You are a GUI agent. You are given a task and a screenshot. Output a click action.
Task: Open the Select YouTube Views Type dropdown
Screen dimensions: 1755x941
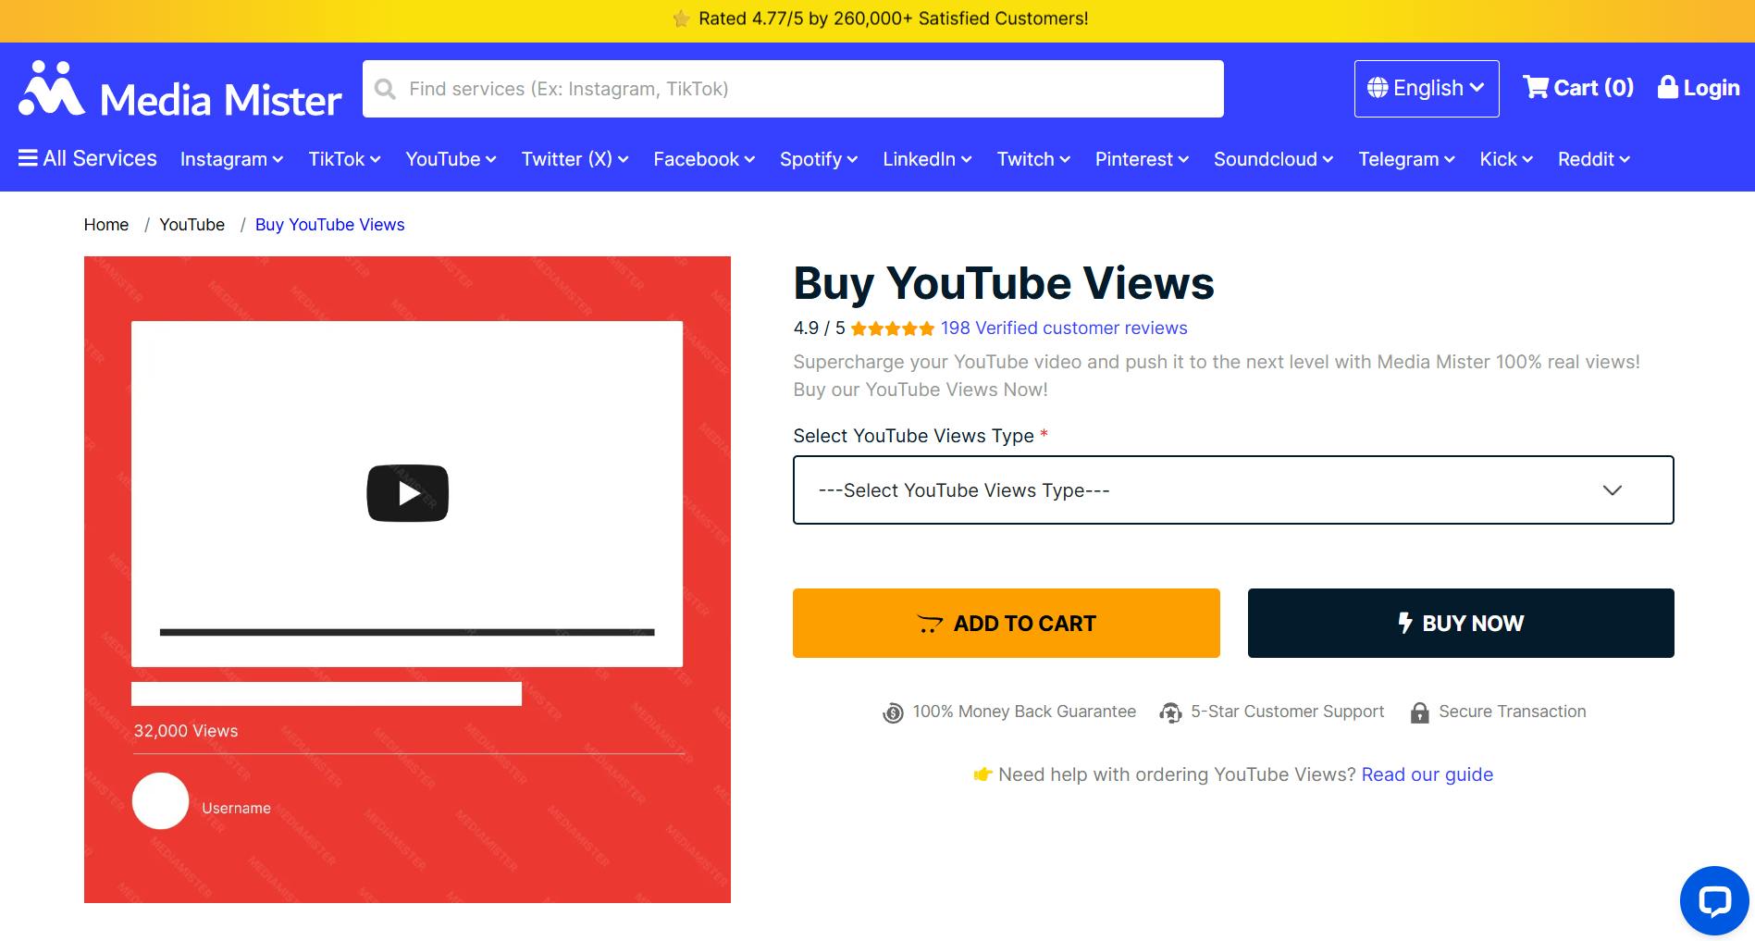1232,489
